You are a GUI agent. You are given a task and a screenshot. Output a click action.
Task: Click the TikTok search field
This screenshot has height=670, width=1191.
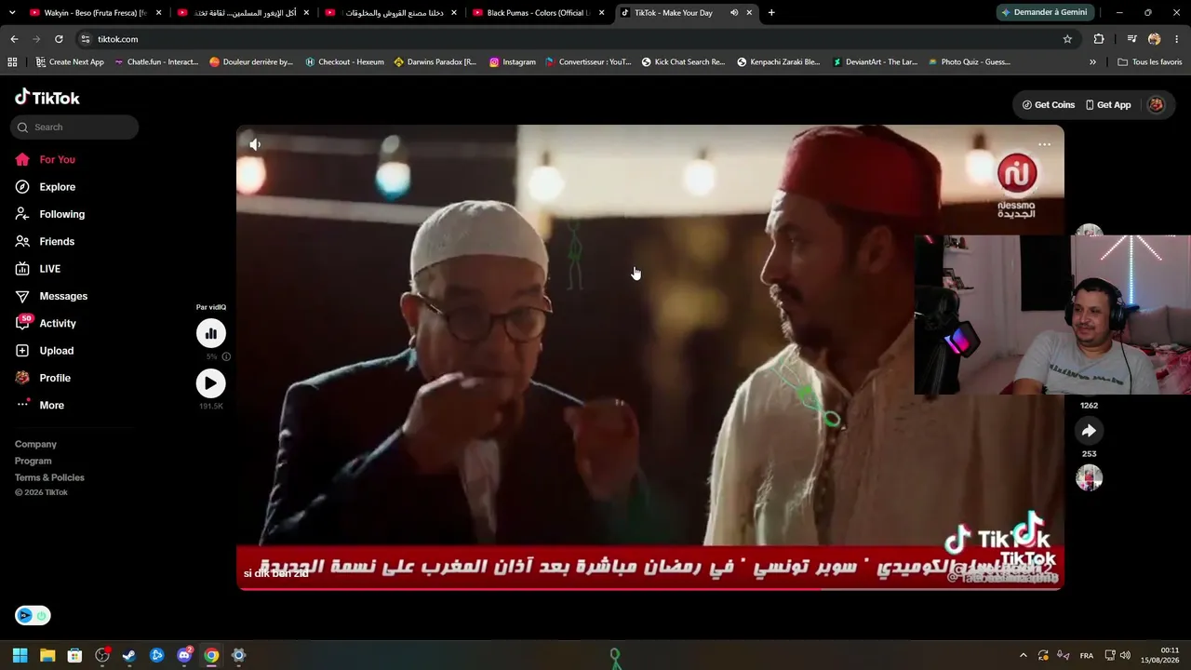(74, 127)
